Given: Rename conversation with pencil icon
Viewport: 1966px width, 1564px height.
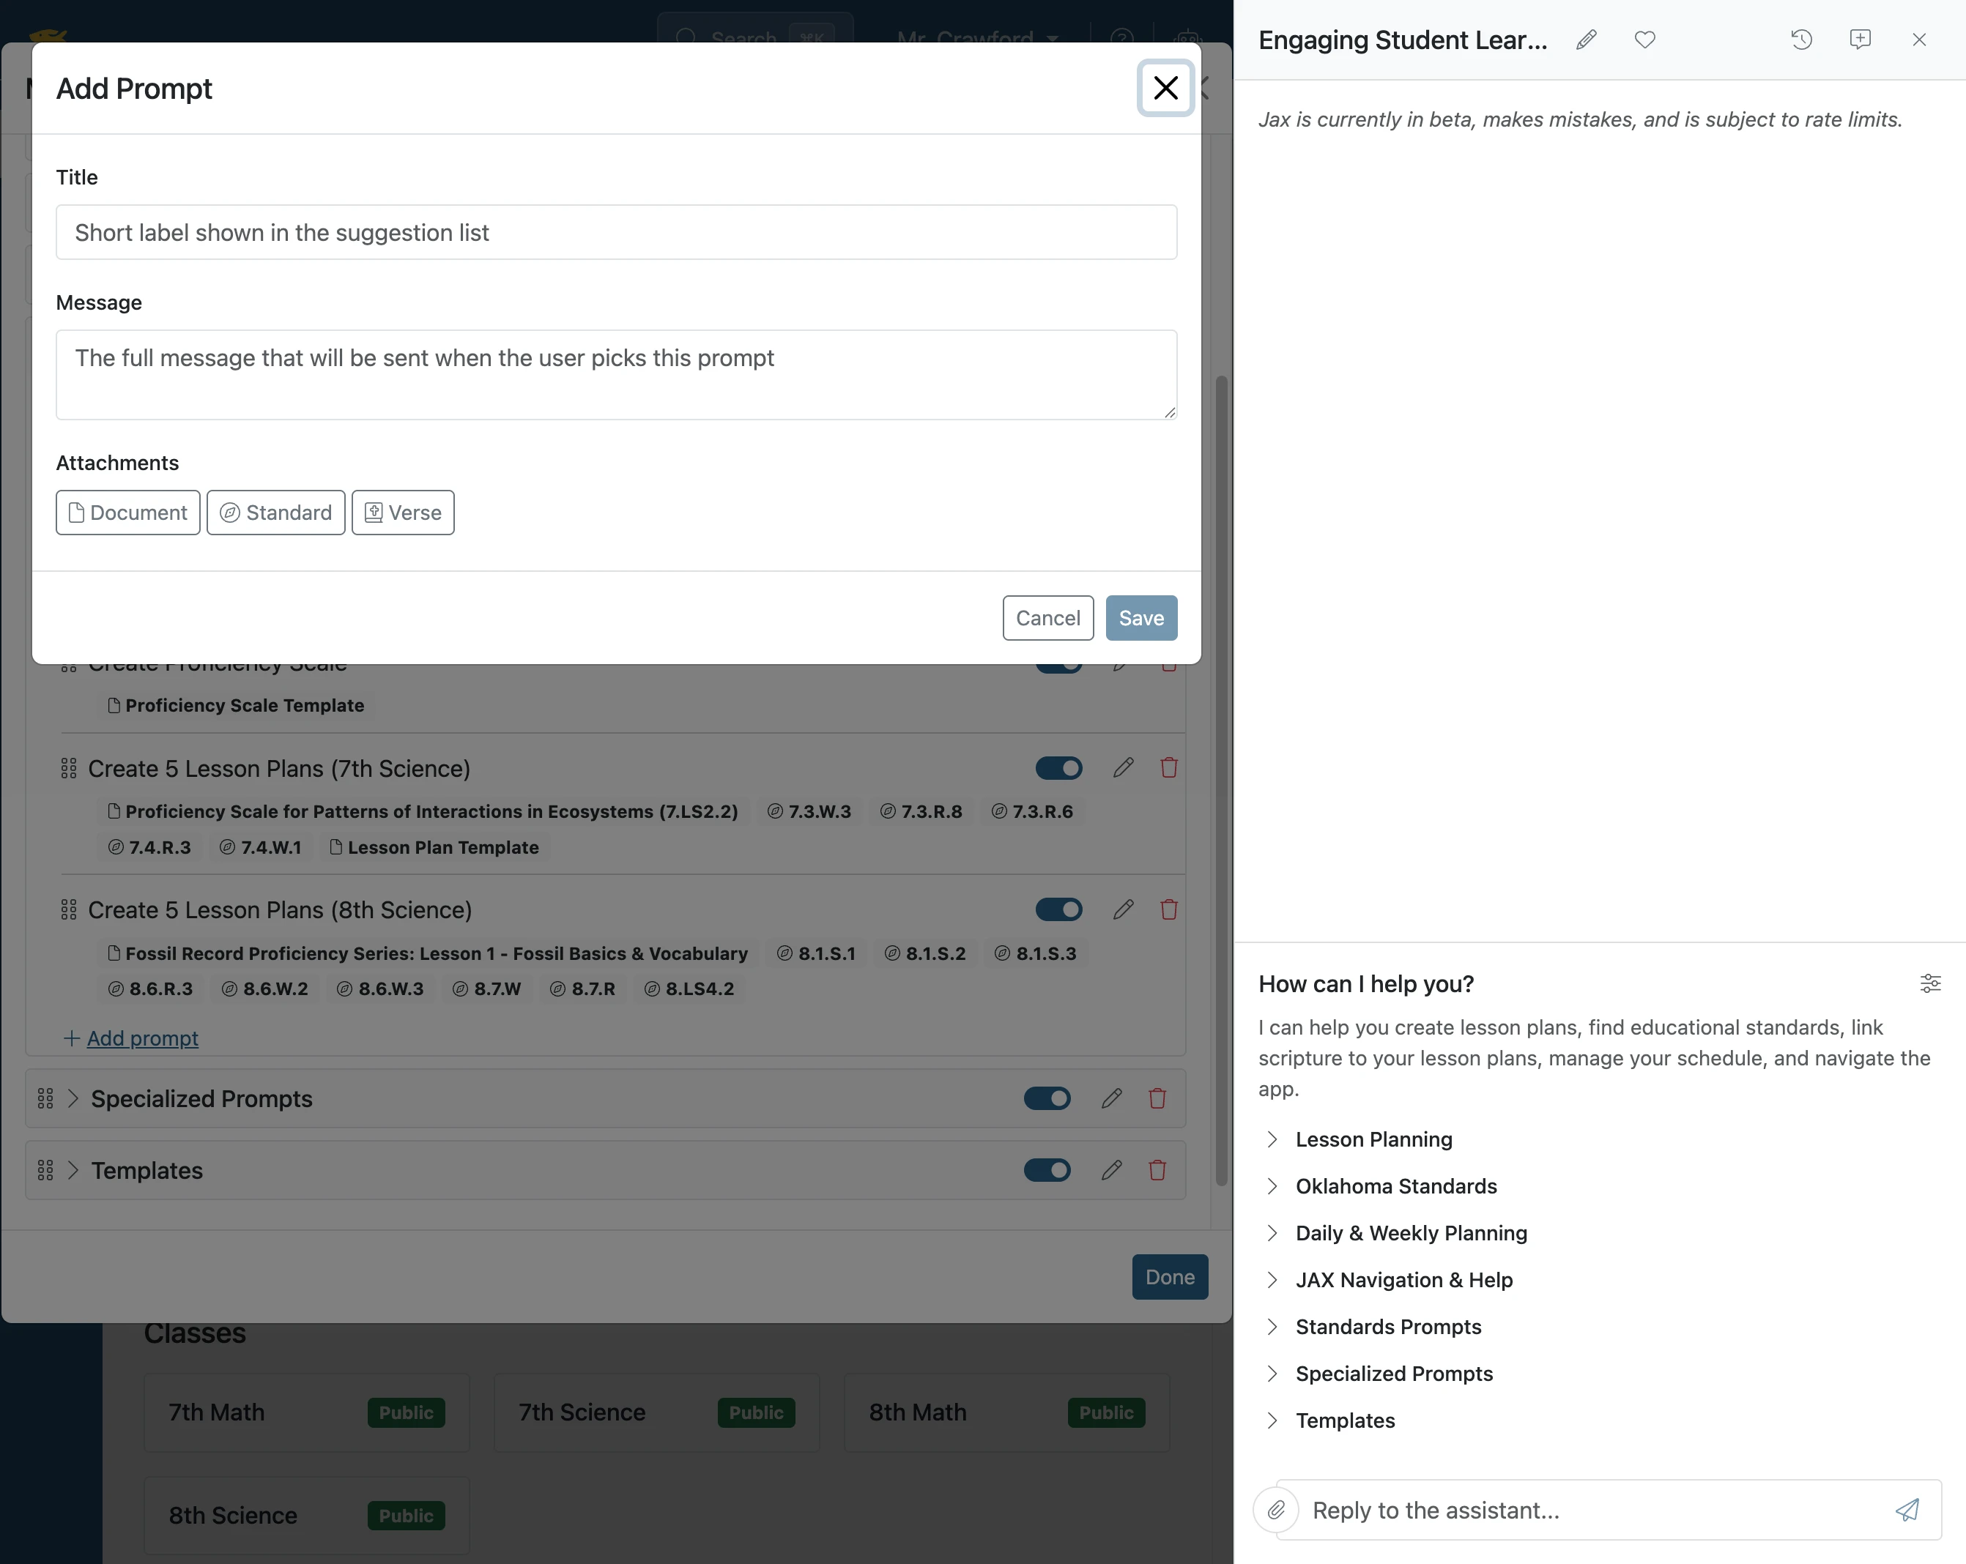Looking at the screenshot, I should click(x=1587, y=40).
